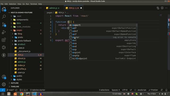Launch Google Chrome from taskbar
This screenshot has height=96, width=170.
[22, 94]
